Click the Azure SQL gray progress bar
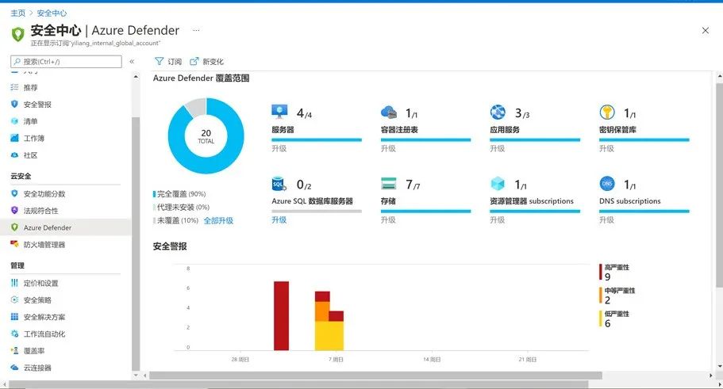 click(317, 212)
